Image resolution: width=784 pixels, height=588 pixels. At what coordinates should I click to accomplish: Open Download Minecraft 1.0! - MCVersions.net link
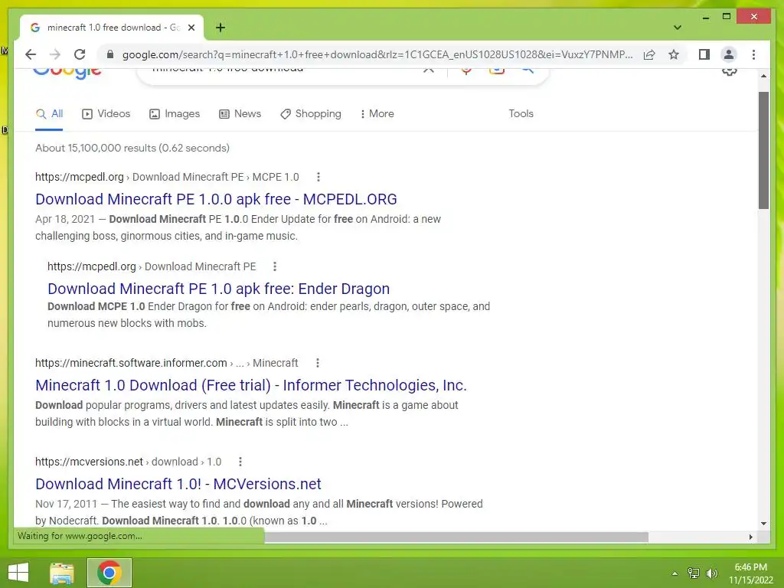point(178,484)
